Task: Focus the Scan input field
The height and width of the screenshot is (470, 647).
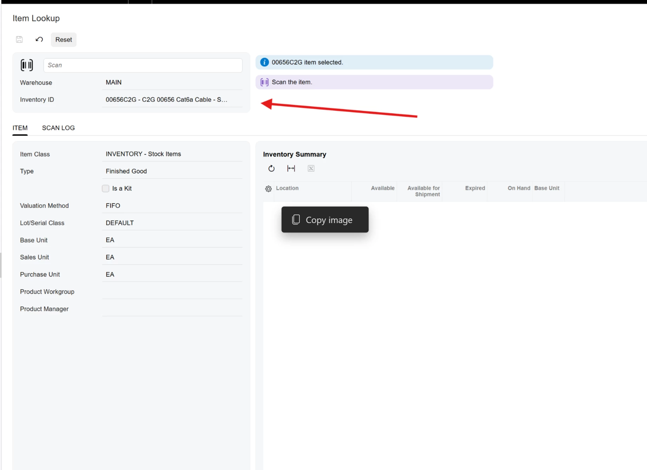Action: click(x=143, y=65)
